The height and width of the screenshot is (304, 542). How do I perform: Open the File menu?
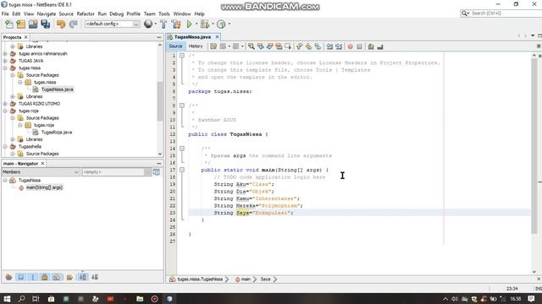click(x=5, y=14)
